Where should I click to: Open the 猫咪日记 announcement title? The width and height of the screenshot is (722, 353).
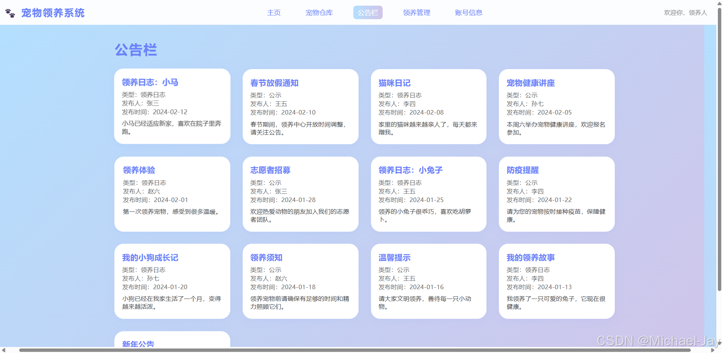(x=394, y=83)
